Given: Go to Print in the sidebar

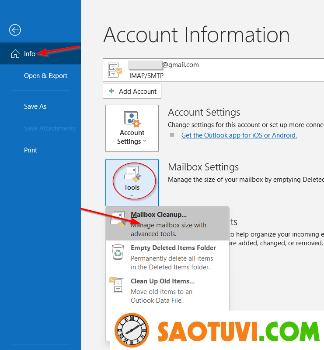Looking at the screenshot, I should tap(31, 150).
